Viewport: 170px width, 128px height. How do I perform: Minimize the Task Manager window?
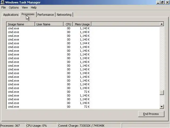click(158, 2)
